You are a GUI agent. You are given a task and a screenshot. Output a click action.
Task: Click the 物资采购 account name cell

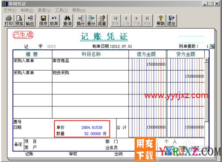click(90, 76)
